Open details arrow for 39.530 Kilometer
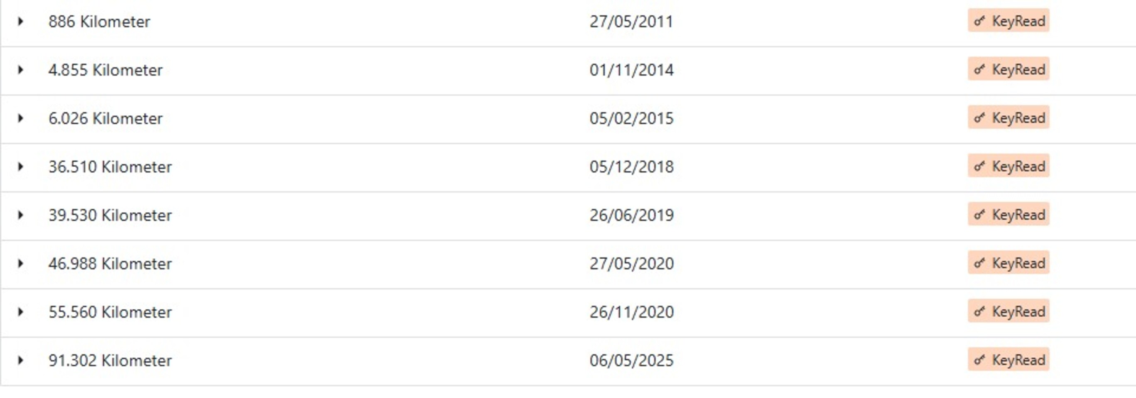The height and width of the screenshot is (398, 1136). pos(20,215)
